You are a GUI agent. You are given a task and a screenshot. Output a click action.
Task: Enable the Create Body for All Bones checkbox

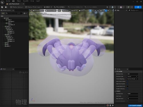(128, 86)
